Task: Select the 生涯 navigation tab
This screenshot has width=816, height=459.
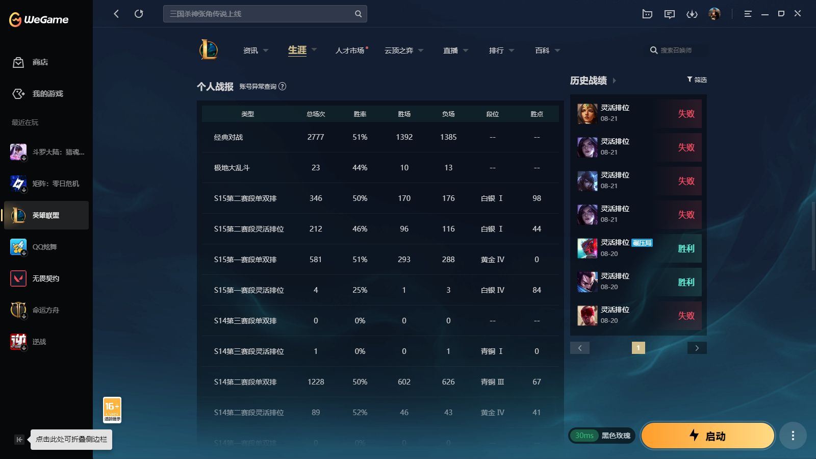Action: click(x=297, y=50)
